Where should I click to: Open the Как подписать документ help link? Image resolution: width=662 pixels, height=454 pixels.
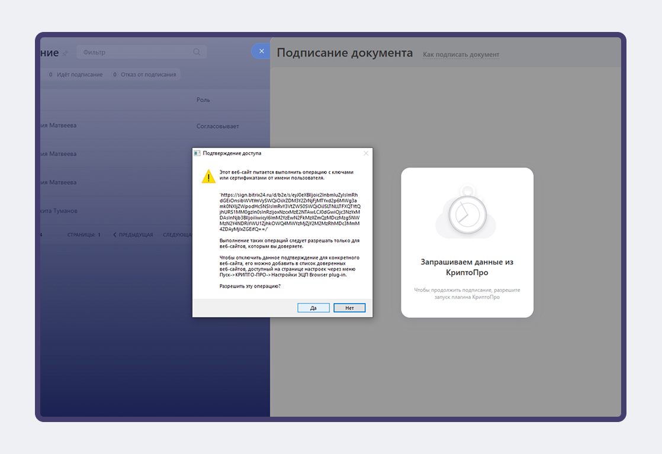coord(461,54)
